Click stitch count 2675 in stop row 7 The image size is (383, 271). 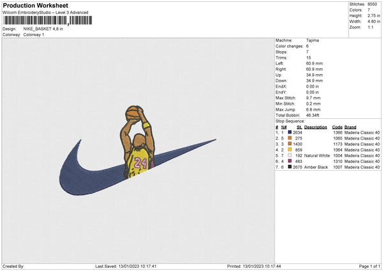[297, 167]
